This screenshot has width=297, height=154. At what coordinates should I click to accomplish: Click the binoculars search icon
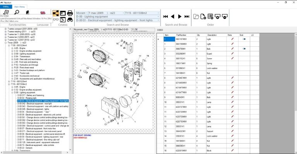(x=70, y=20)
